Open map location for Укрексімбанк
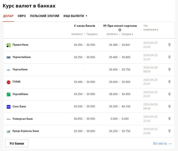The width and height of the screenshot is (178, 151). (x=169, y=57)
